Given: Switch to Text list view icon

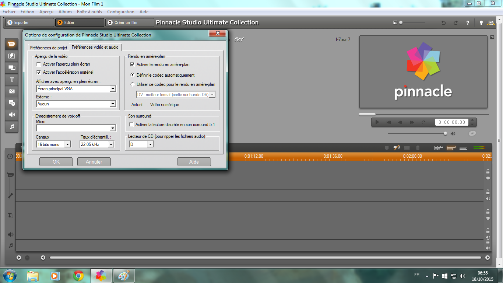Looking at the screenshot, I should click(464, 148).
